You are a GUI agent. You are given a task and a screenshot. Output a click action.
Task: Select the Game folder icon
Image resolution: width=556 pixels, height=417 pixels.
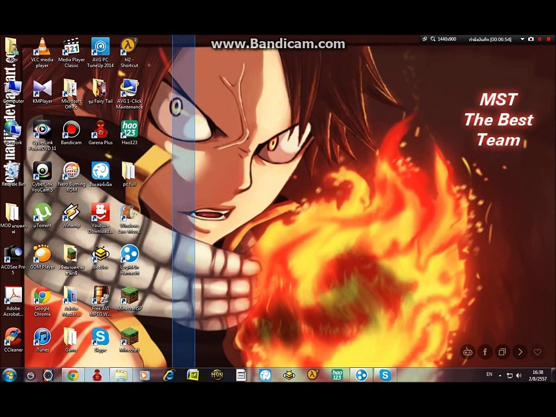click(71, 340)
